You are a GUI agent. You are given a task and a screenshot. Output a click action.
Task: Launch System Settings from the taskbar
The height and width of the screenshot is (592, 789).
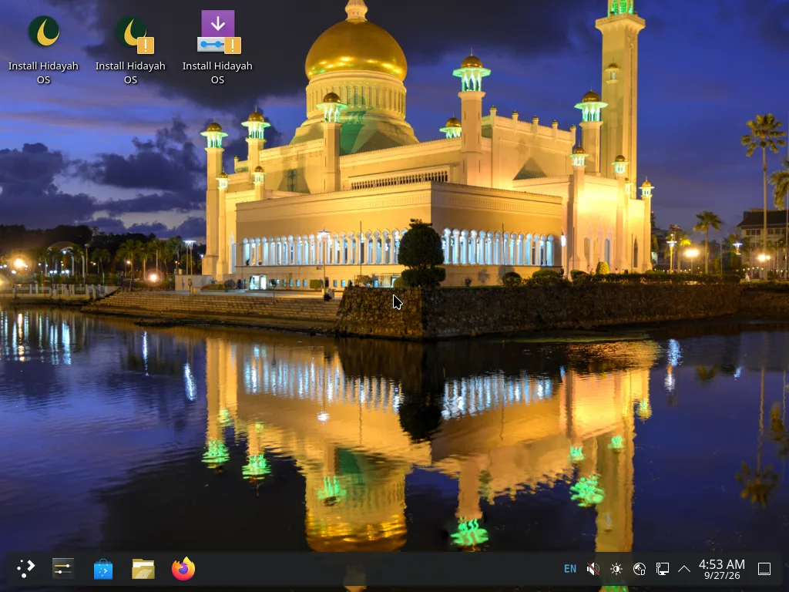point(63,569)
